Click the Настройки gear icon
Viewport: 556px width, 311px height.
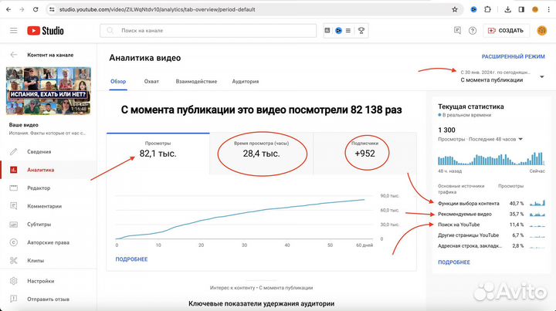[13, 281]
